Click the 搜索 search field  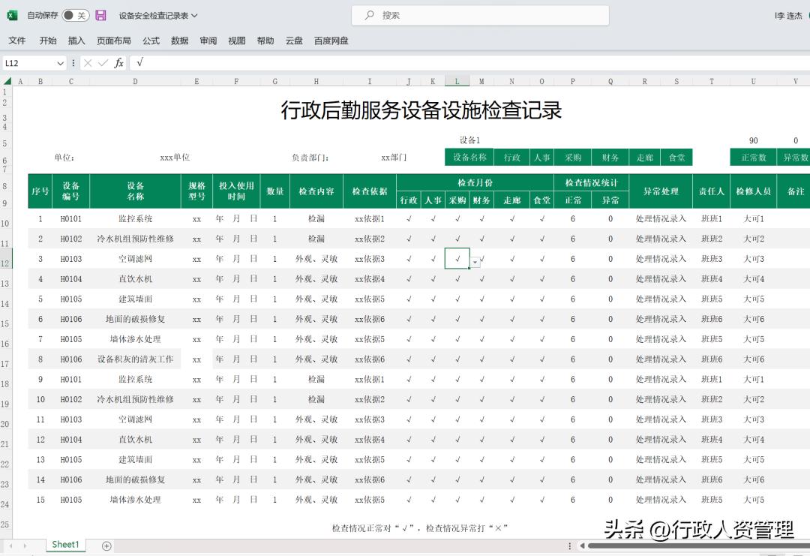(480, 15)
